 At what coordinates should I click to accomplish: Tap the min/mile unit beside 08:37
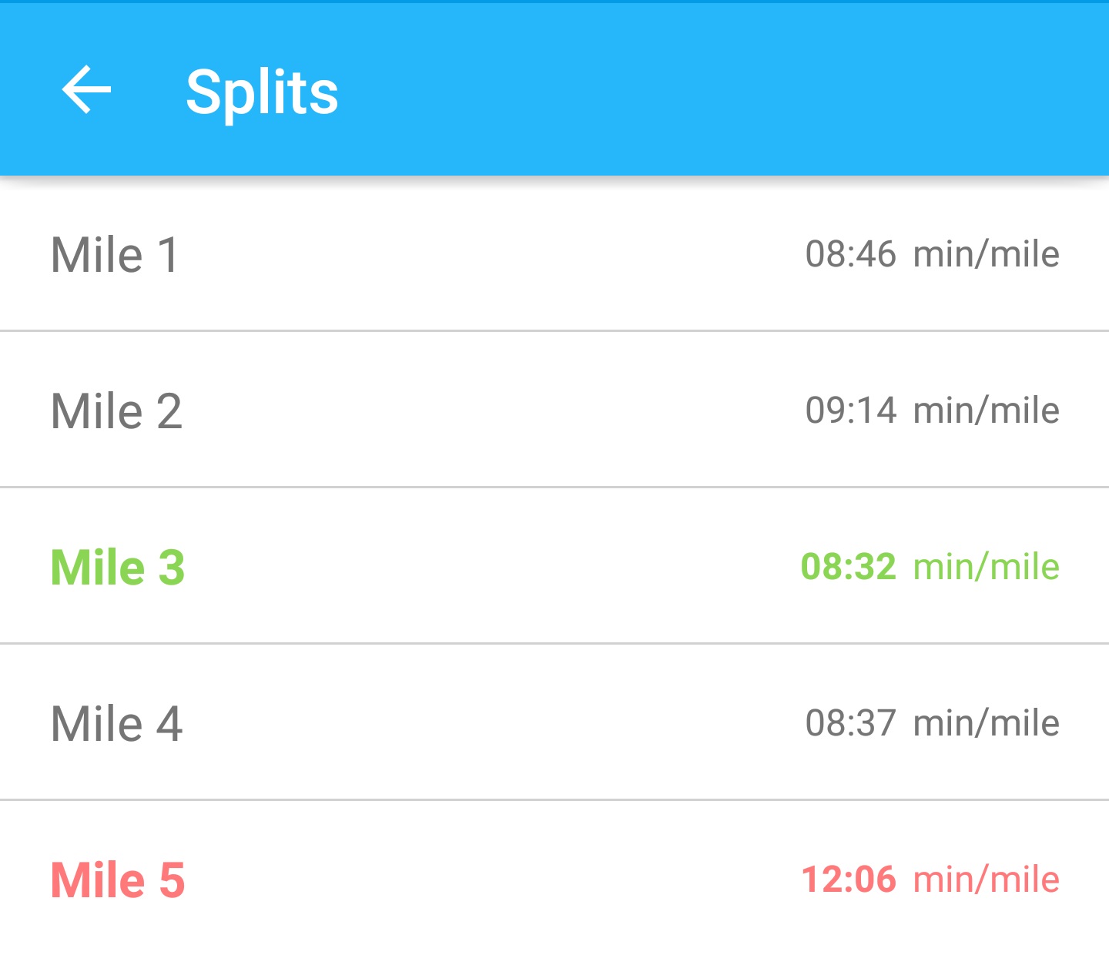point(986,723)
